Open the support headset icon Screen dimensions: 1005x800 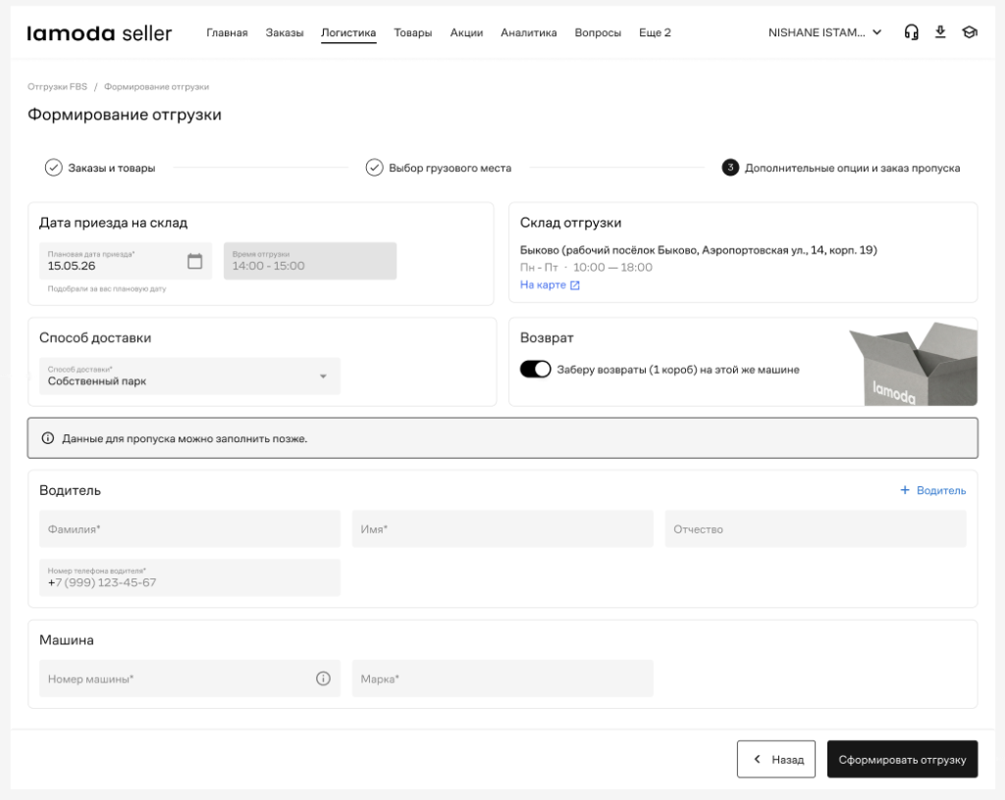pyautogui.click(x=911, y=32)
